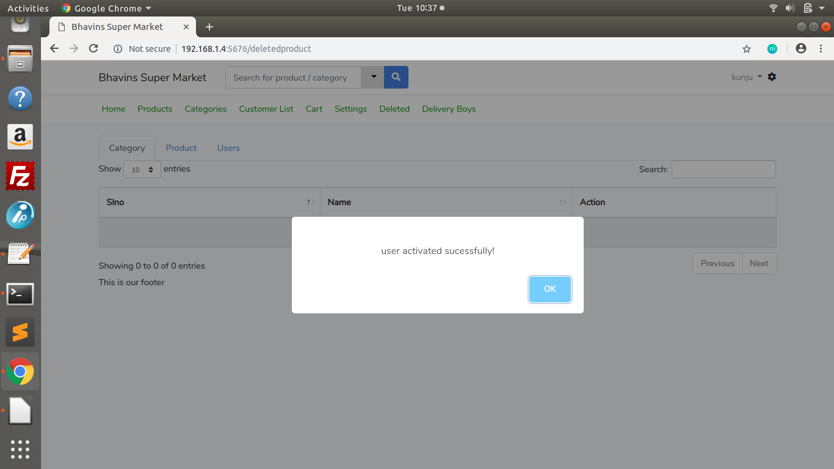
Task: Switch to the Users tab
Action: pyautogui.click(x=228, y=148)
